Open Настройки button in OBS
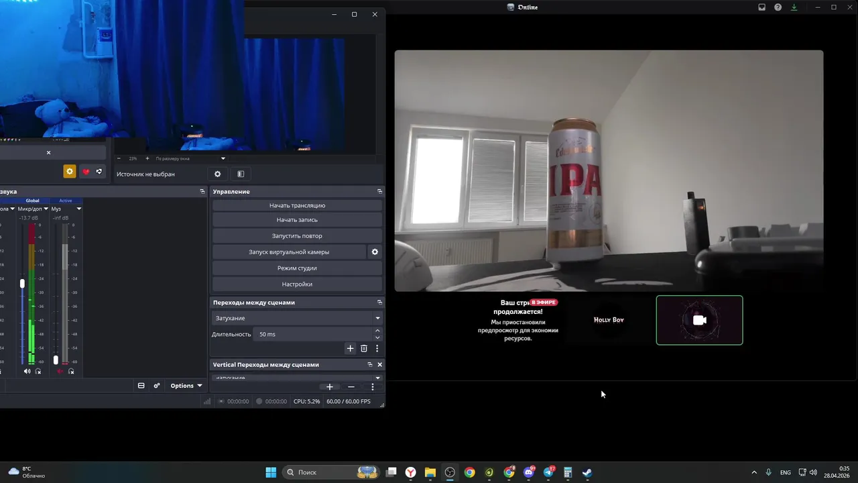Viewport: 858px width, 483px height. tap(297, 284)
